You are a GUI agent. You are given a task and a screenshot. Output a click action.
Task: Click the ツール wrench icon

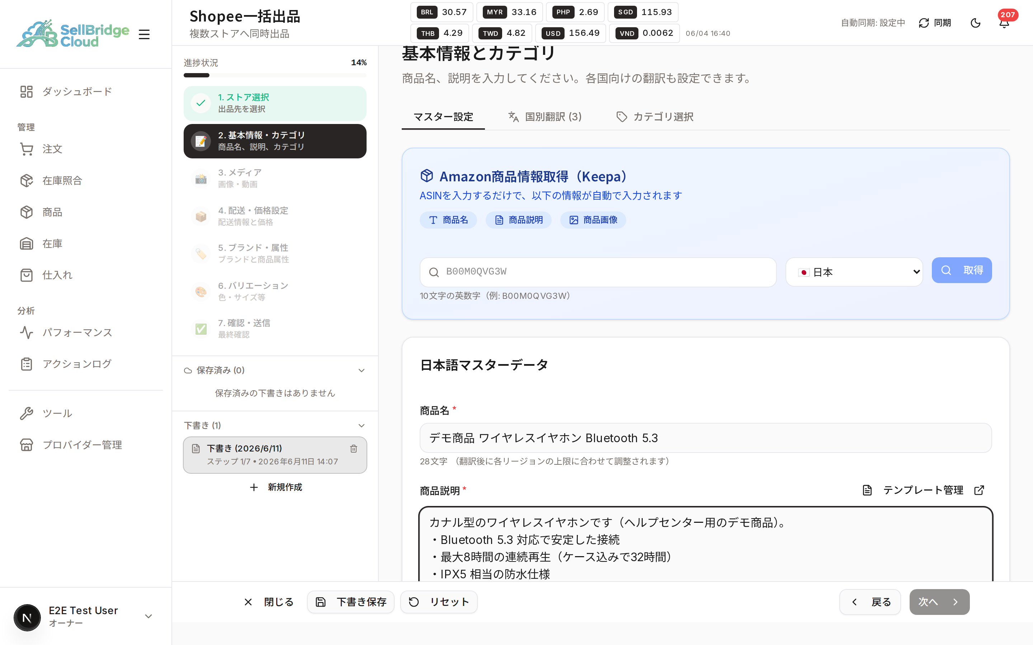coord(27,414)
